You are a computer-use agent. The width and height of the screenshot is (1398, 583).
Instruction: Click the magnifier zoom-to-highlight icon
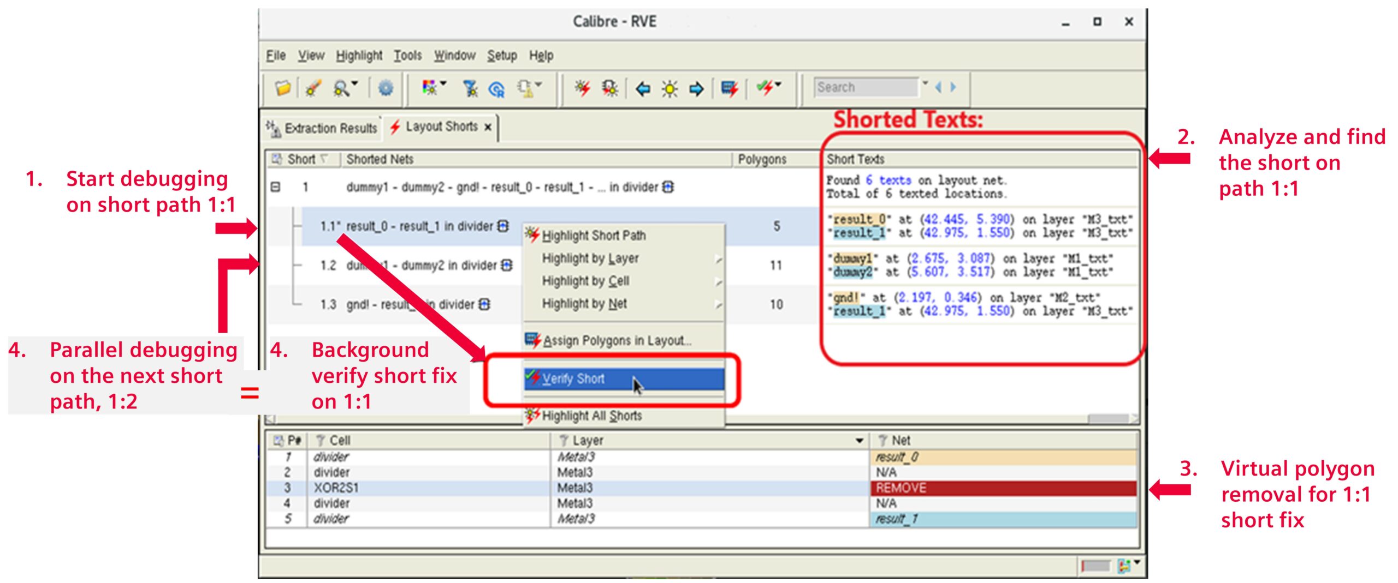tap(341, 88)
